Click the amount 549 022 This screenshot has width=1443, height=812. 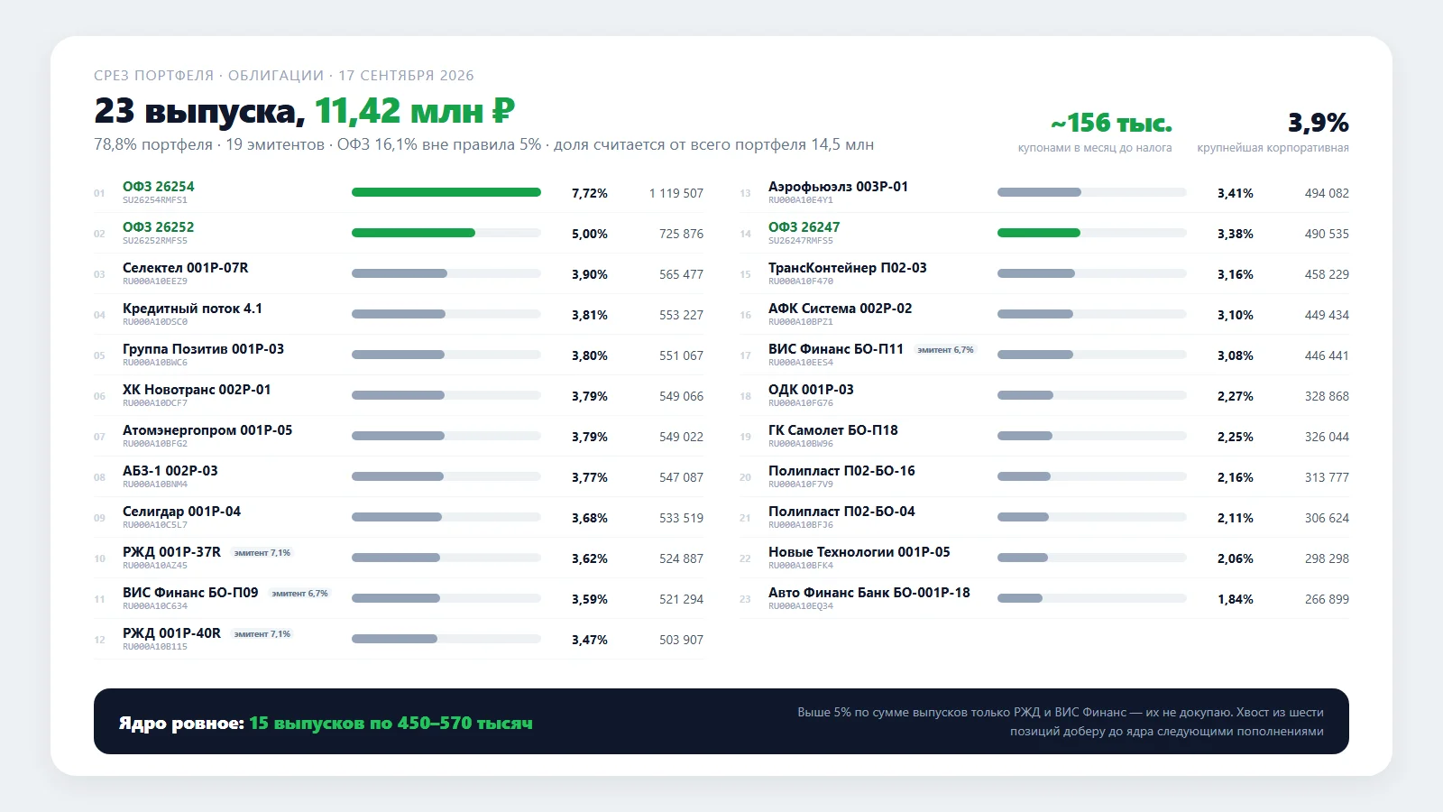(681, 437)
